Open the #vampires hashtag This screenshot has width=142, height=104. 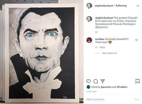[131, 21]
